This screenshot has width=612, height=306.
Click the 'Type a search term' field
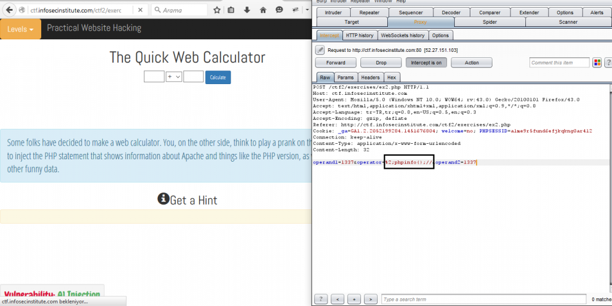click(x=483, y=299)
